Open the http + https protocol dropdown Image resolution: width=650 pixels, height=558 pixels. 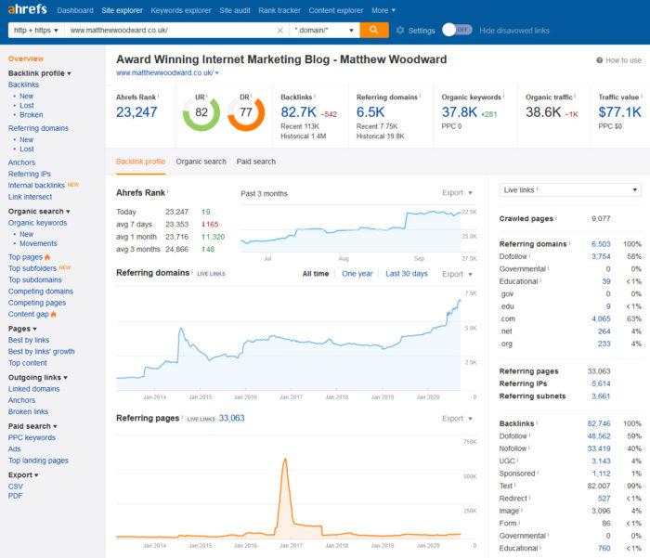tap(33, 31)
